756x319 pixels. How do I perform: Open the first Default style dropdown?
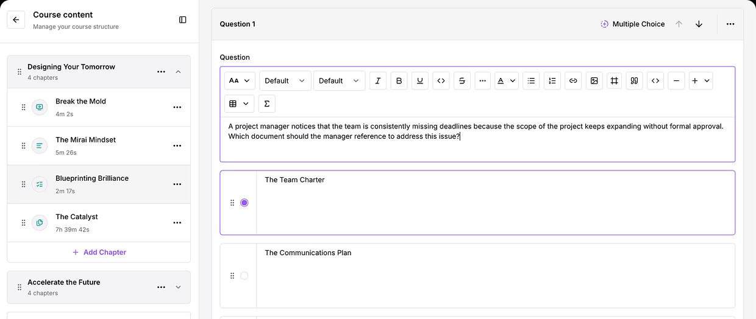pos(285,80)
